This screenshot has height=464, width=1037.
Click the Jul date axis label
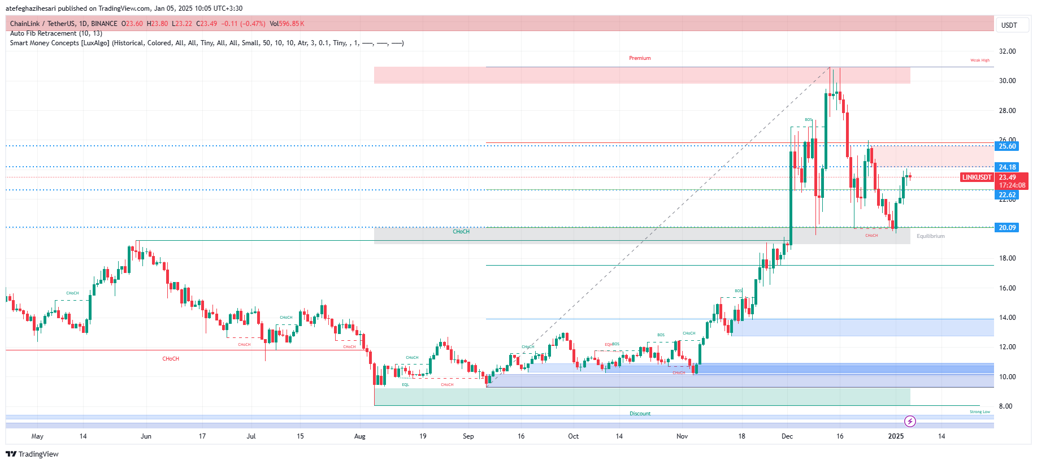click(251, 436)
